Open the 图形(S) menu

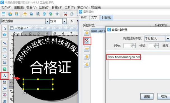[x=57, y=8]
